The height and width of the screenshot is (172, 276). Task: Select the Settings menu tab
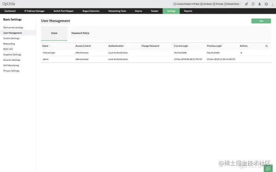click(x=171, y=11)
